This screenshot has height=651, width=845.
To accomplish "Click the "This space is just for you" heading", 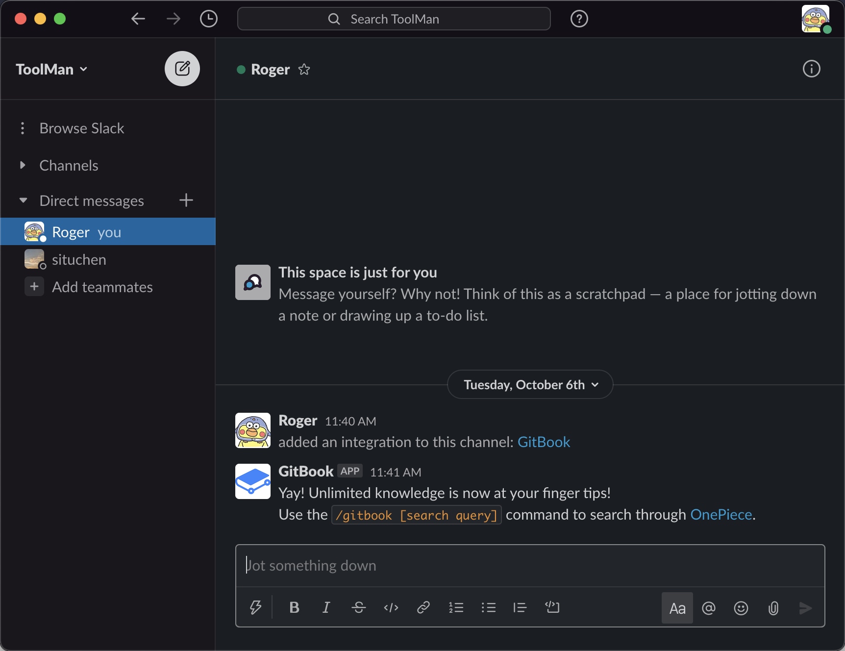I will (x=358, y=272).
